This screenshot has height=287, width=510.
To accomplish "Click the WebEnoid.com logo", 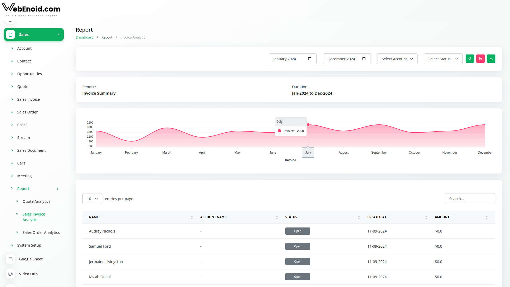I will [31, 10].
